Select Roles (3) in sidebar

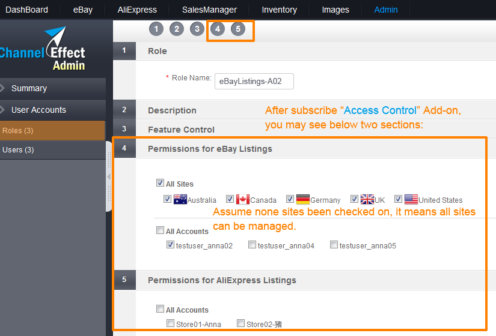point(52,130)
